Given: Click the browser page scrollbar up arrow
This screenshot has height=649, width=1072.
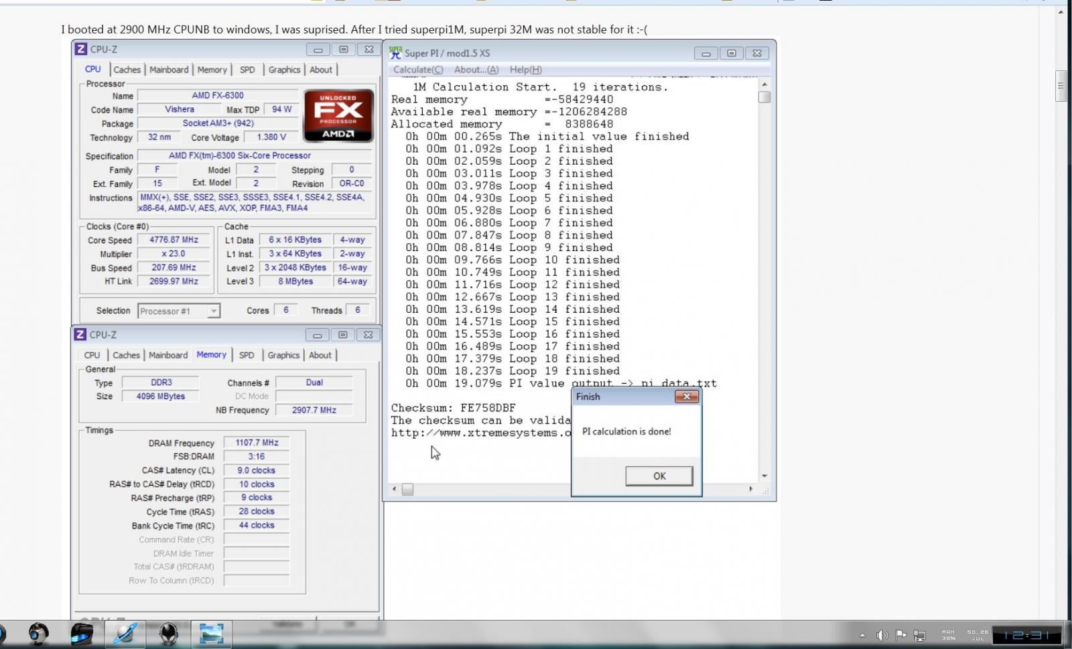Looking at the screenshot, I should tap(1061, 11).
